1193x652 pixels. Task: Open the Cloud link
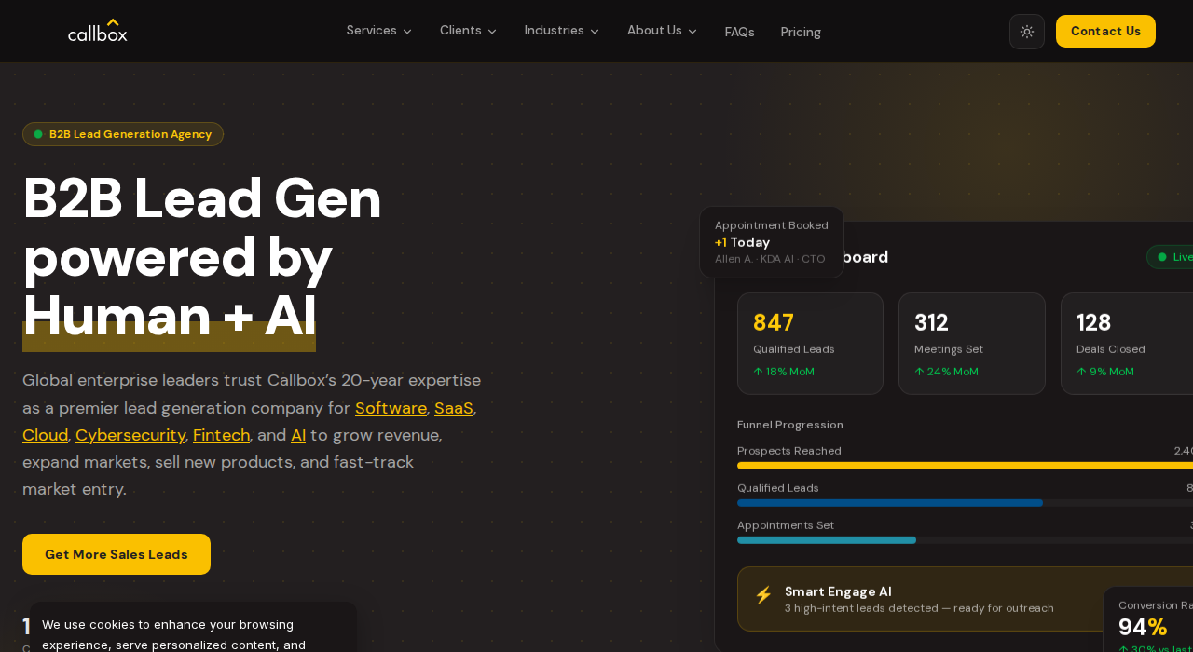(x=45, y=435)
